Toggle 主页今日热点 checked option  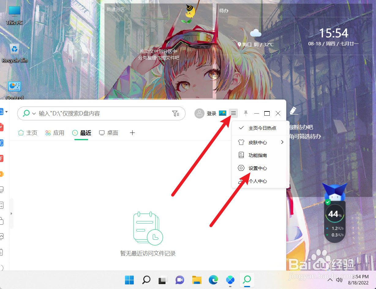pyautogui.click(x=261, y=128)
